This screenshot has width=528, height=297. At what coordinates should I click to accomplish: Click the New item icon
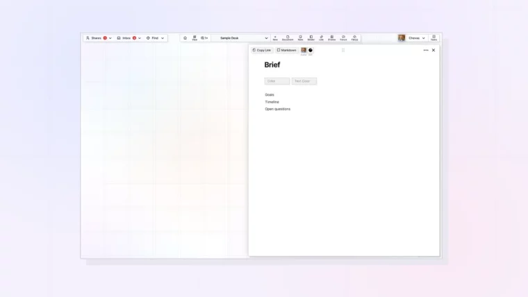[275, 38]
